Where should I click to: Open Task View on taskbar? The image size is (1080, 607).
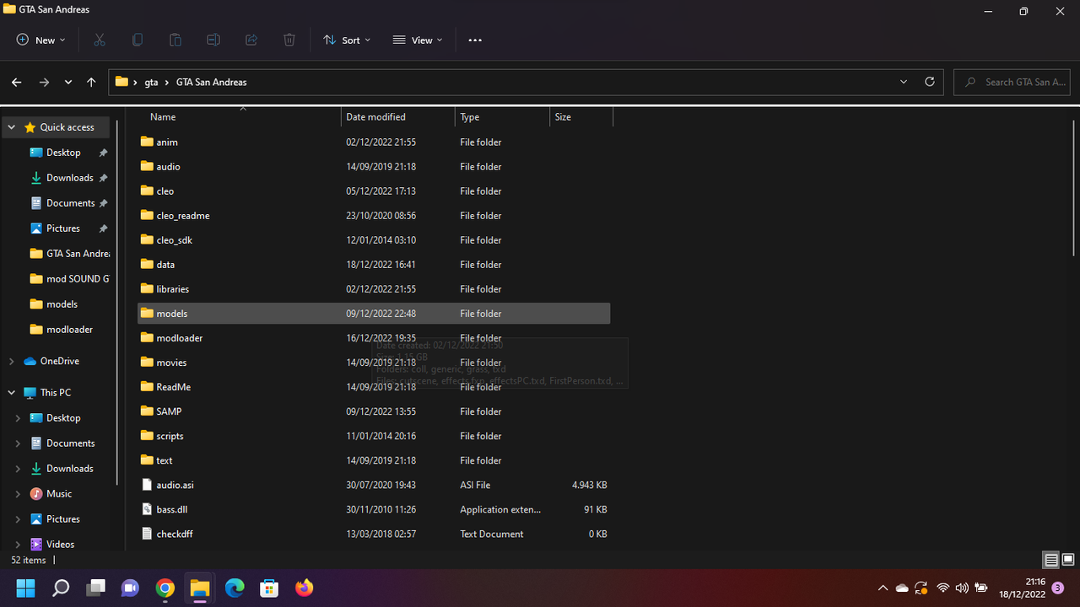coord(95,588)
